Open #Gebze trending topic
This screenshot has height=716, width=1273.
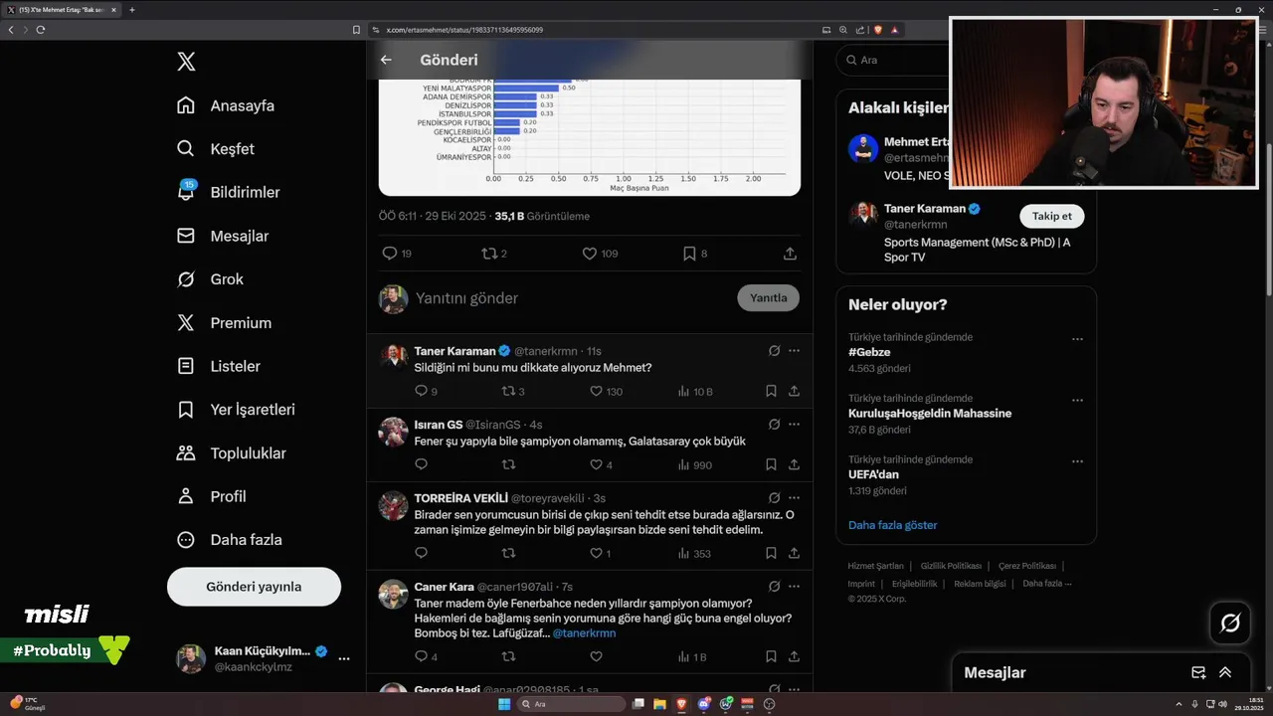click(x=869, y=352)
